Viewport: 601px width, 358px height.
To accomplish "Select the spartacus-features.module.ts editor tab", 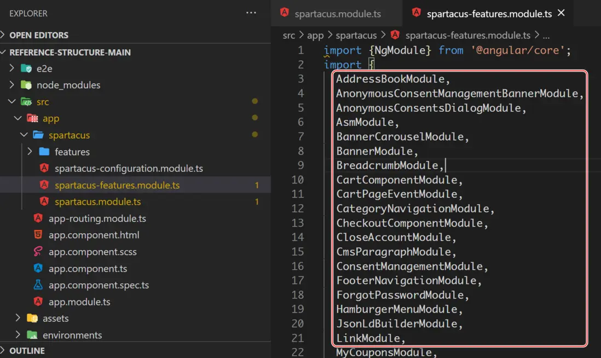I will (x=489, y=14).
